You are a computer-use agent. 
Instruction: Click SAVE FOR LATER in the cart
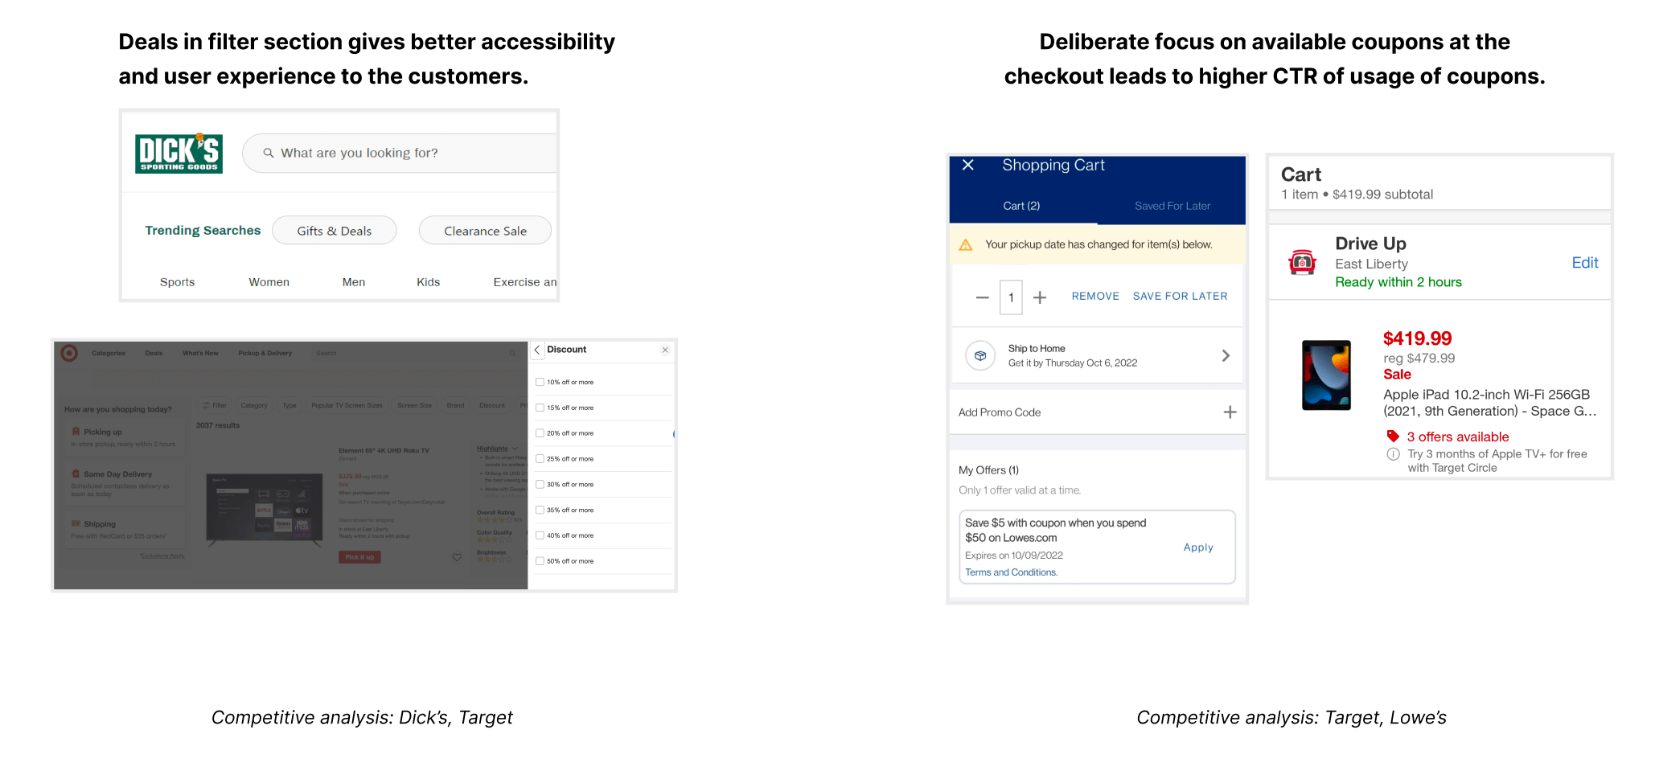click(1180, 296)
